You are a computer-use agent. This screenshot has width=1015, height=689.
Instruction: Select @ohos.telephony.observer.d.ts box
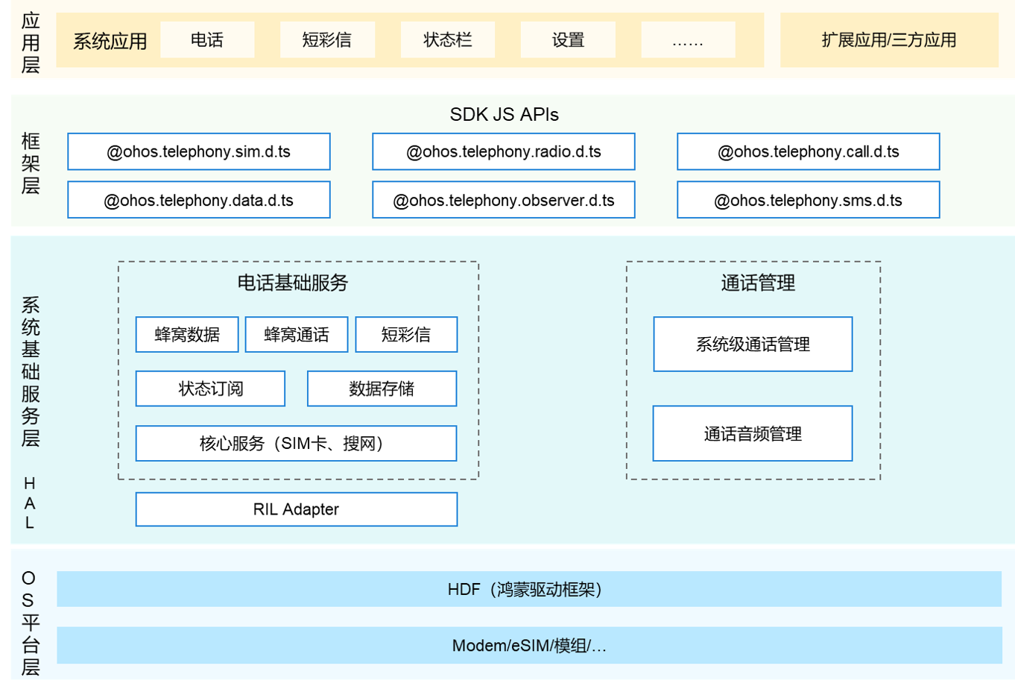point(504,200)
